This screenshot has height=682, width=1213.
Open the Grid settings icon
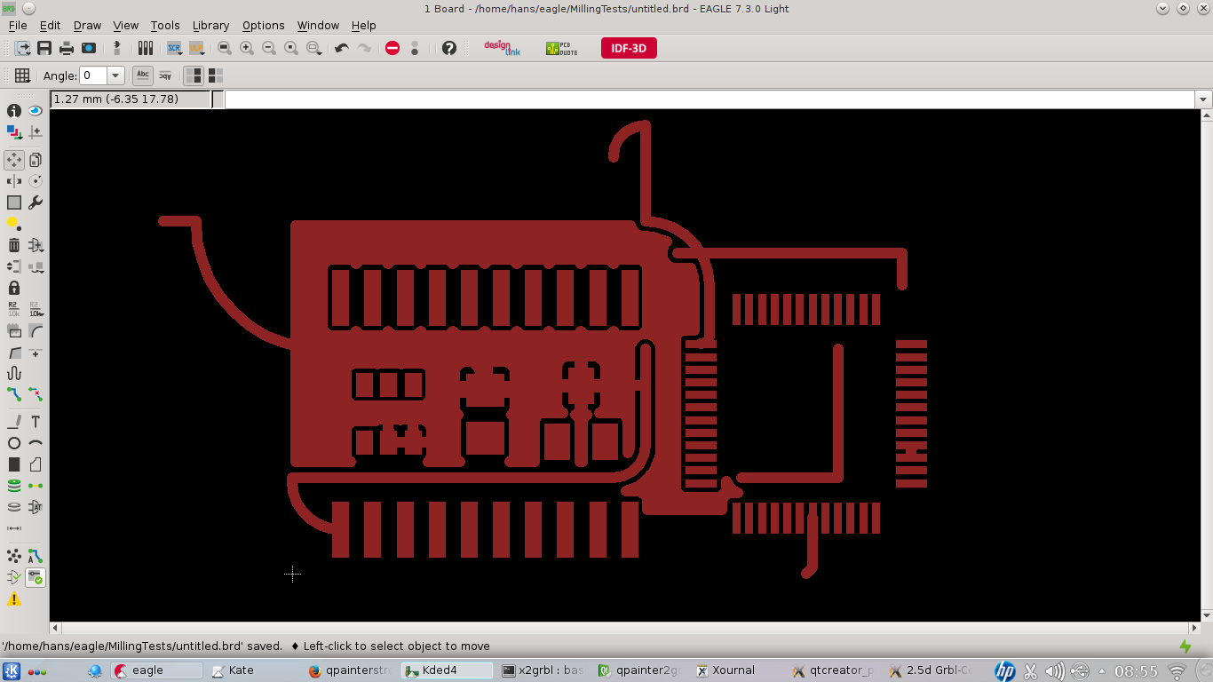click(22, 75)
